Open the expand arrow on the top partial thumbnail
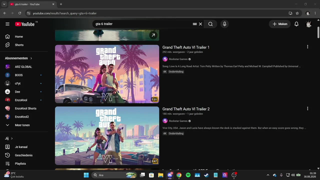 pos(153,35)
